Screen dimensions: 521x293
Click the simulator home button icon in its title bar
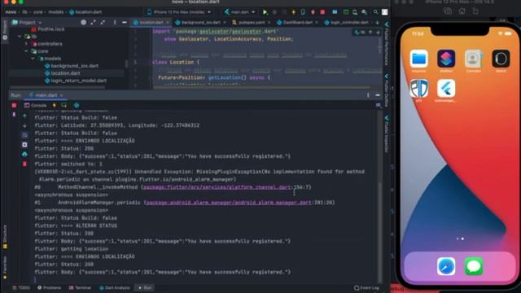462,11
